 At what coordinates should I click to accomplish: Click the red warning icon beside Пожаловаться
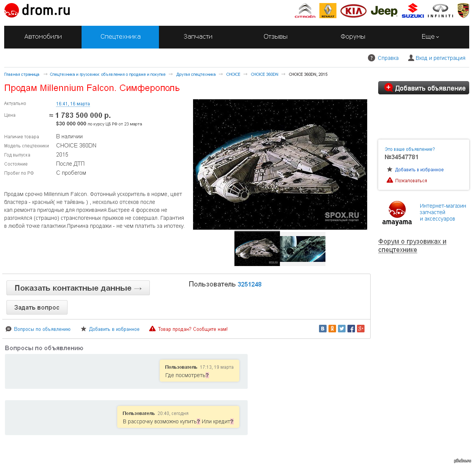[390, 180]
